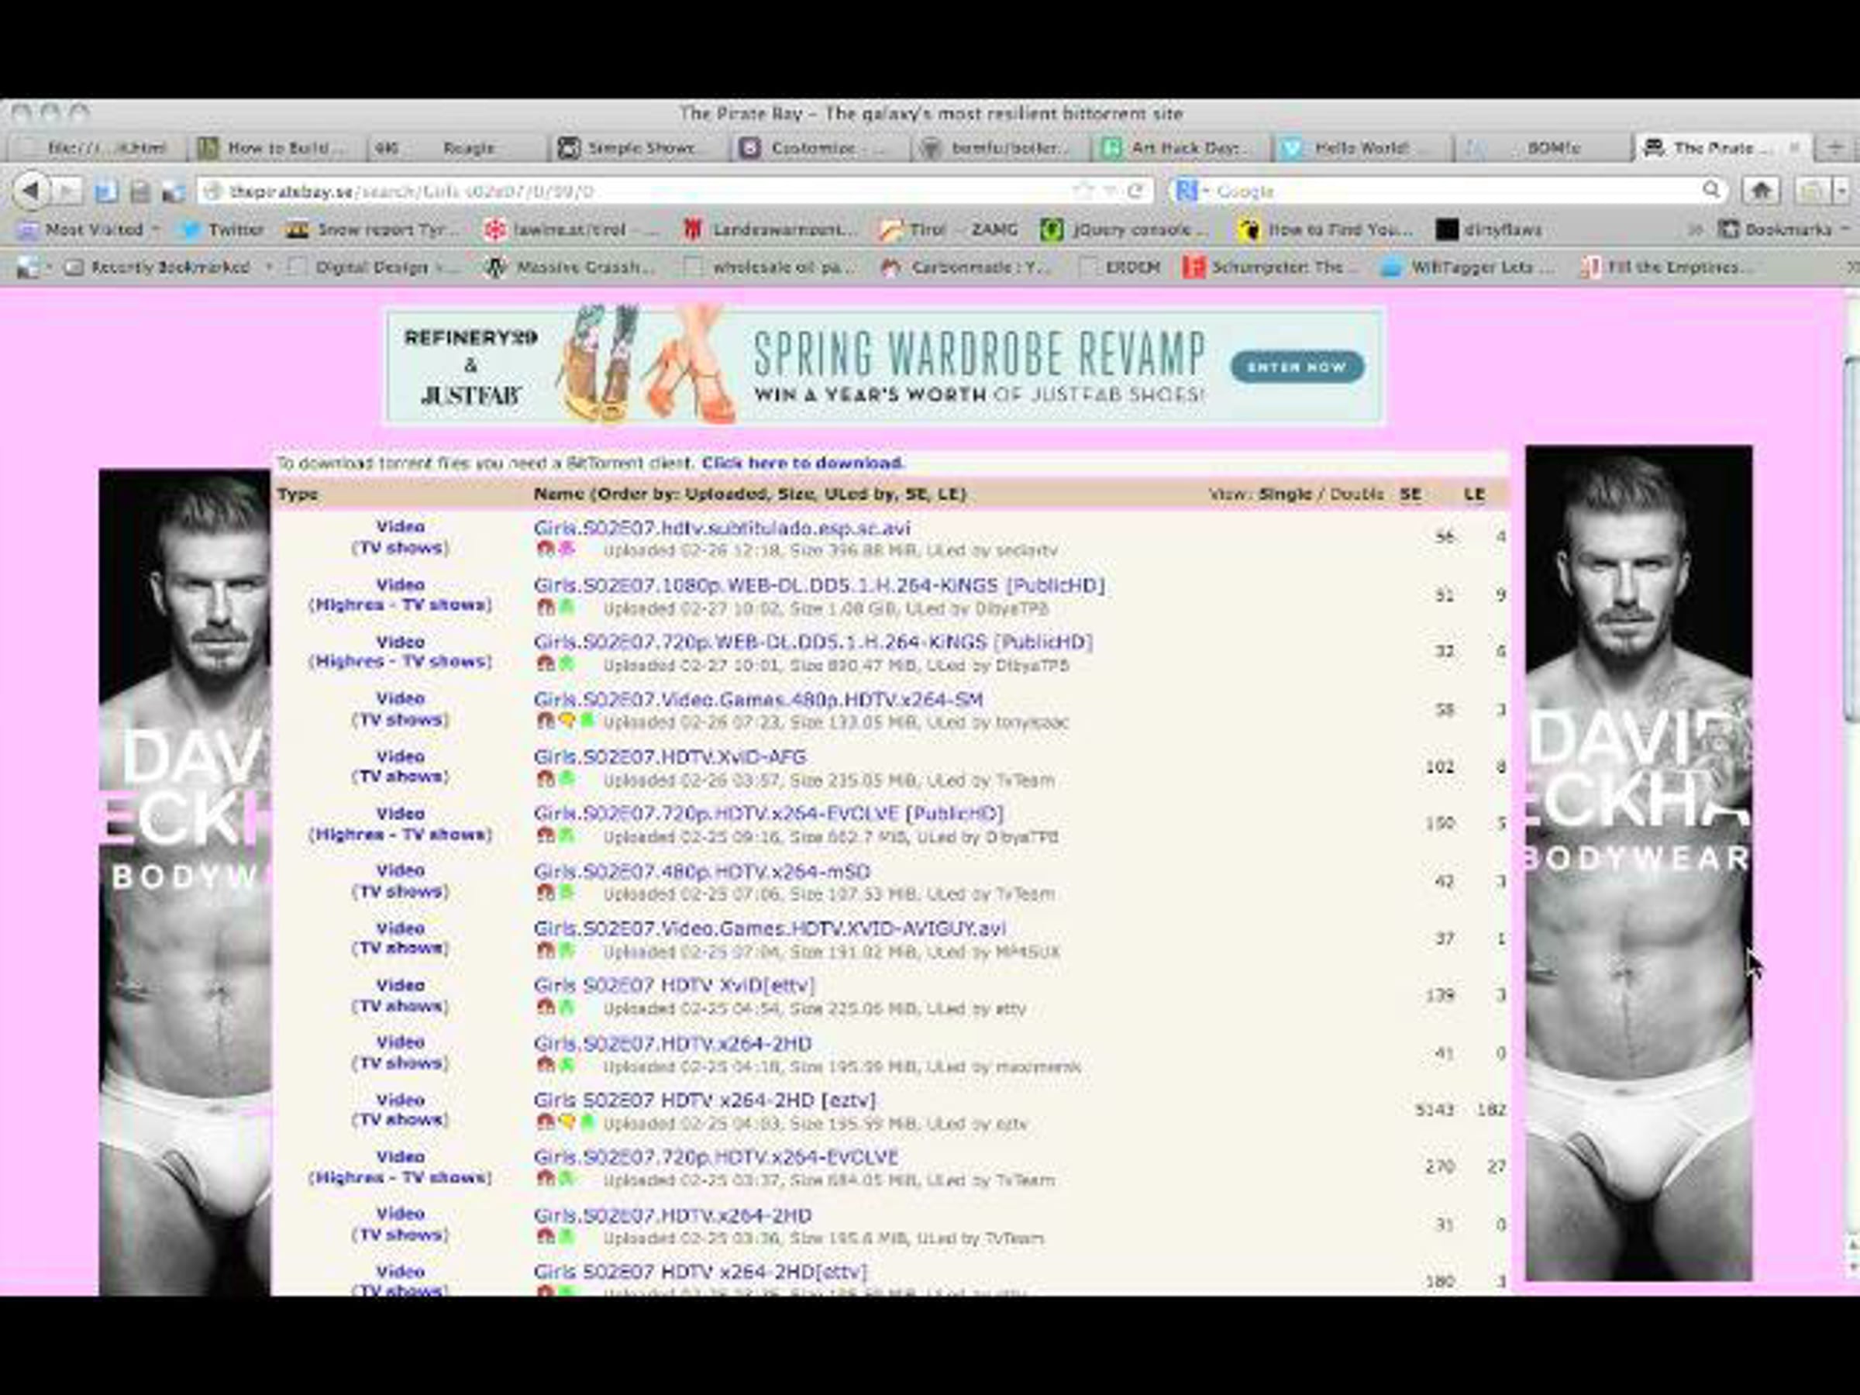Viewport: 1860px width, 1395px height.
Task: Close The Pirate Bay tab
Action: (x=1793, y=148)
